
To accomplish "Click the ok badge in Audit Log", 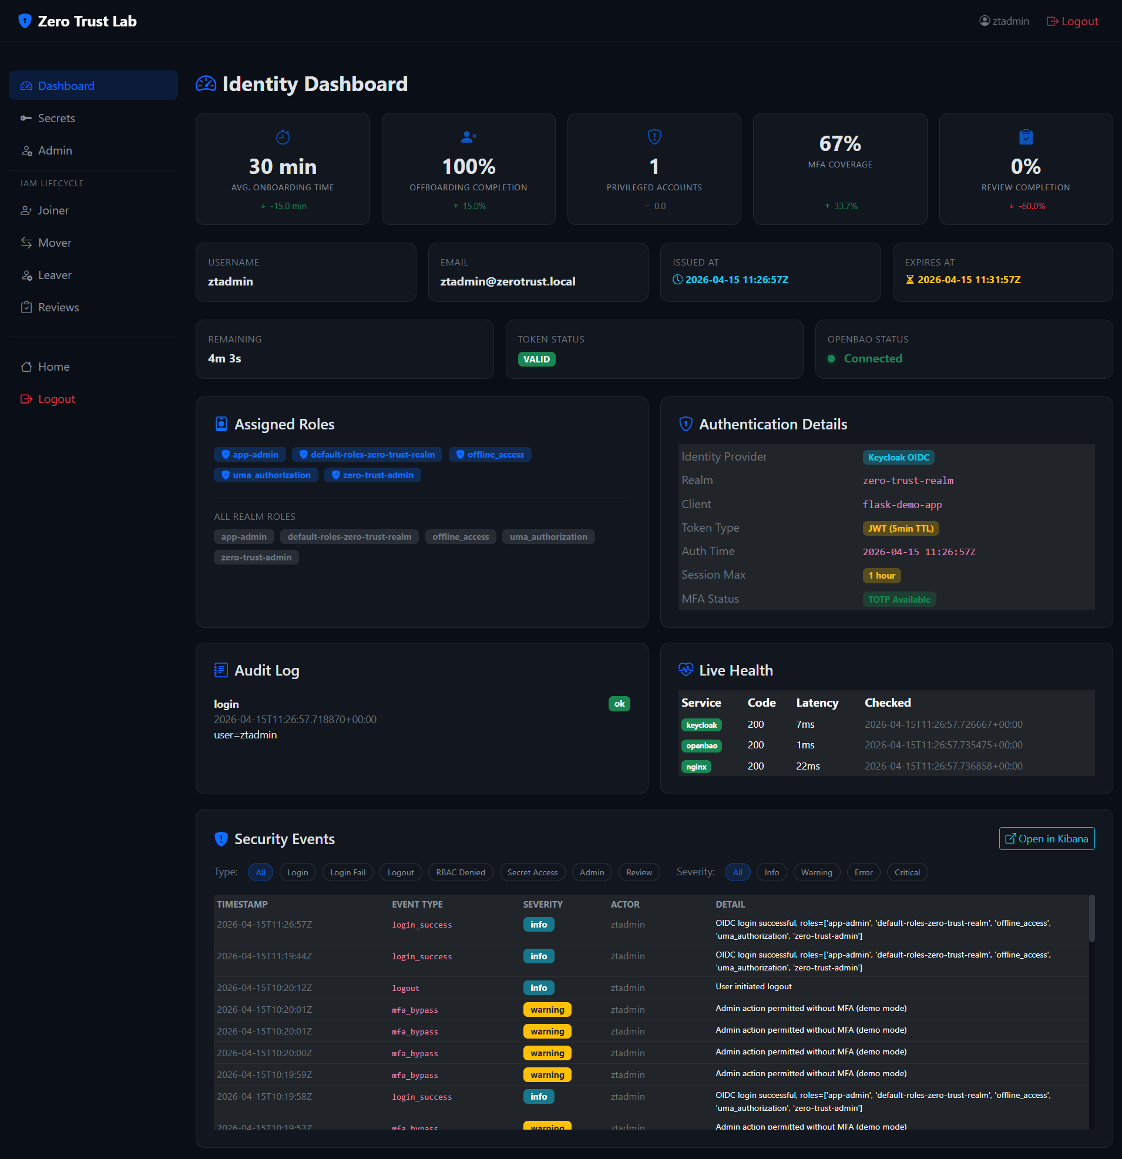I will pyautogui.click(x=619, y=704).
